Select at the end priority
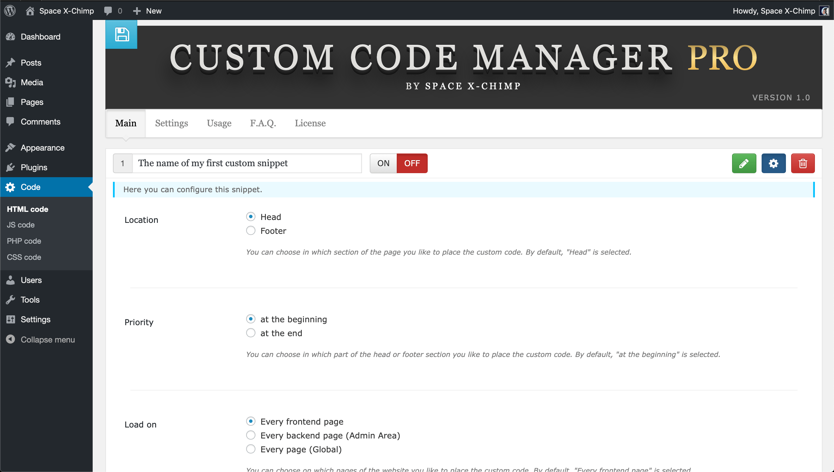The height and width of the screenshot is (472, 834). click(250, 333)
